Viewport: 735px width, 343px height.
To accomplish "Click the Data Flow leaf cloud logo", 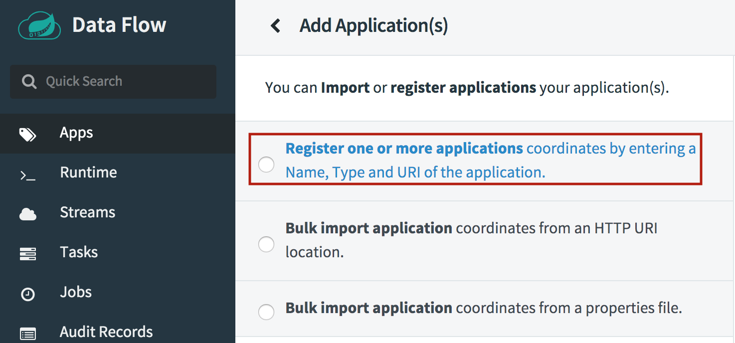I will click(x=39, y=25).
